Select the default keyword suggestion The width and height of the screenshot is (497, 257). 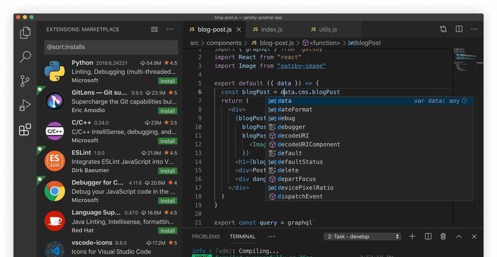tap(369, 153)
